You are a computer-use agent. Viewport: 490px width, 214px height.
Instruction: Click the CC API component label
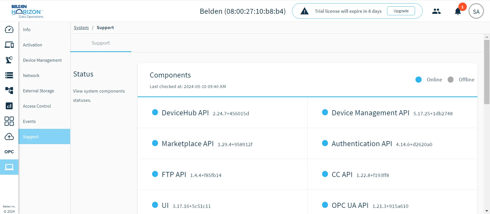tap(342, 174)
